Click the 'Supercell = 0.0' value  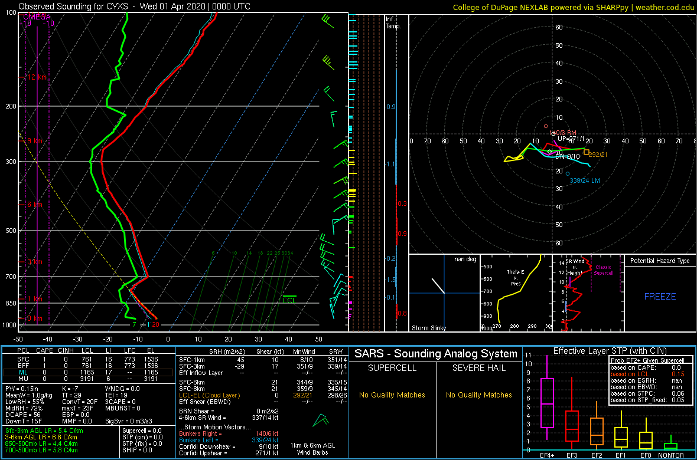coord(142,431)
